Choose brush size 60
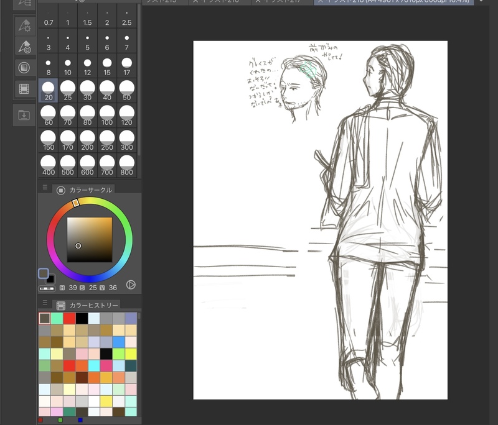 pyautogui.click(x=49, y=116)
